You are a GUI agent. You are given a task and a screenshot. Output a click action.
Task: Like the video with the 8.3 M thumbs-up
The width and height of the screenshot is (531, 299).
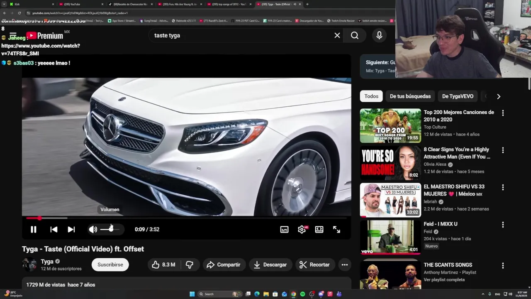(164, 265)
